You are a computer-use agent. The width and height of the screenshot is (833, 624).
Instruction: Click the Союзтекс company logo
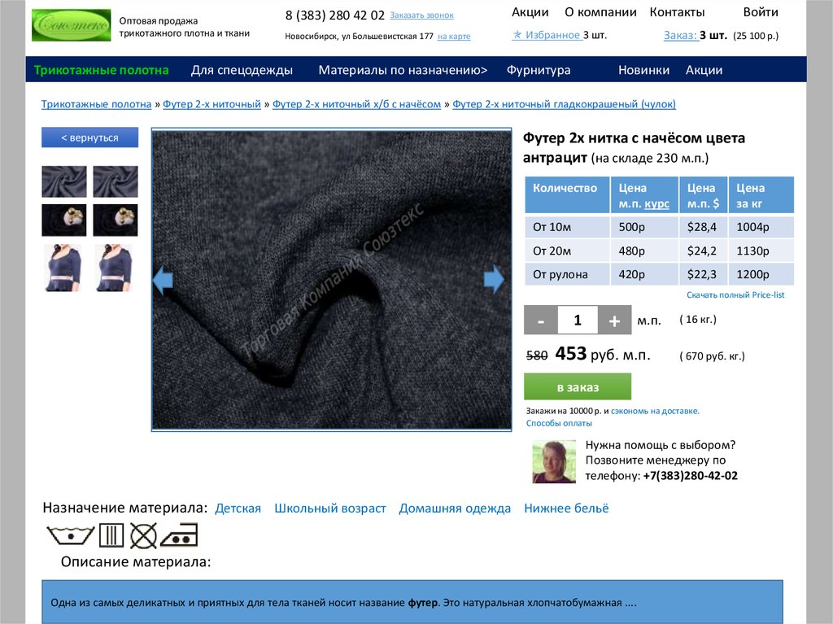point(71,25)
